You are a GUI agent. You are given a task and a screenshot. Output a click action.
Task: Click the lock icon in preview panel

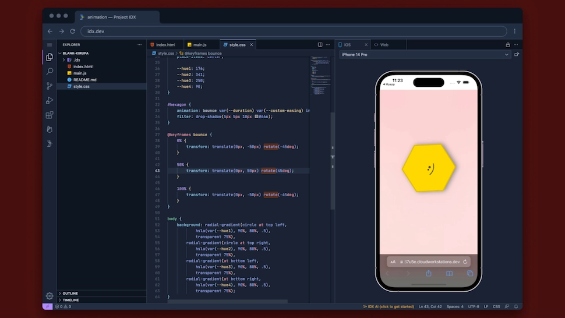[x=508, y=45]
